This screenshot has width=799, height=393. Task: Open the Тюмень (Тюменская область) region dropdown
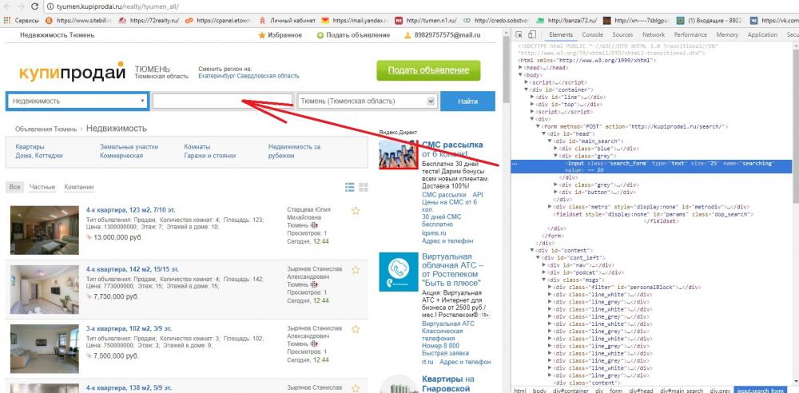[368, 101]
